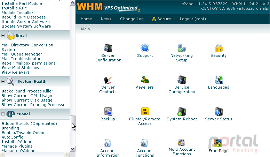Open Update System Software link
Viewport: 270px width, 157px height.
(x=26, y=26)
